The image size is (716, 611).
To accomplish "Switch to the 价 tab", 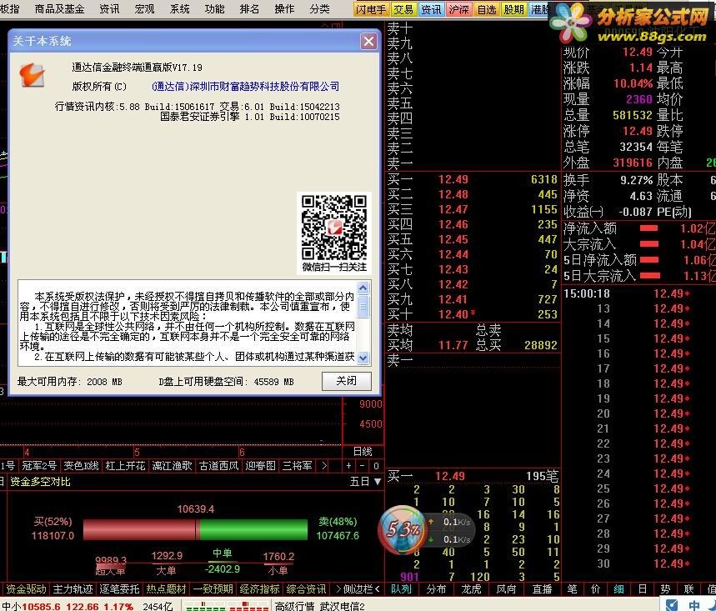I will 596,589.
